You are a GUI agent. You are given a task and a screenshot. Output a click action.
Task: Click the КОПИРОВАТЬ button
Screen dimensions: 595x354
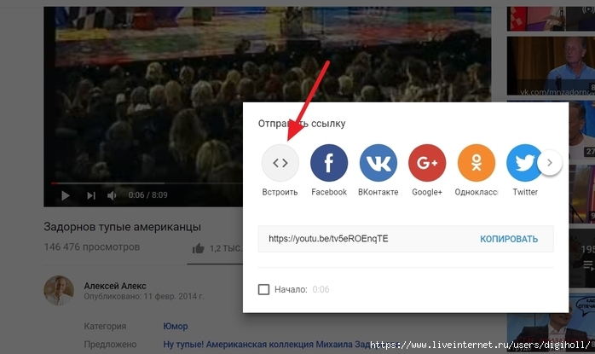509,239
